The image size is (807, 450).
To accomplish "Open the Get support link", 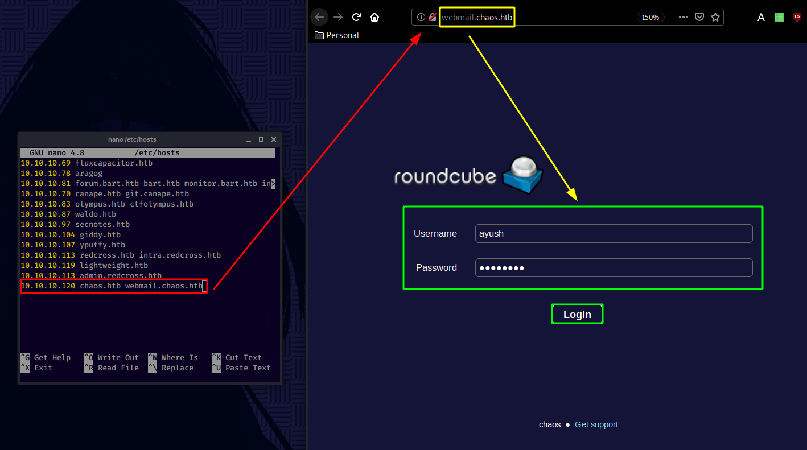I will coord(596,424).
